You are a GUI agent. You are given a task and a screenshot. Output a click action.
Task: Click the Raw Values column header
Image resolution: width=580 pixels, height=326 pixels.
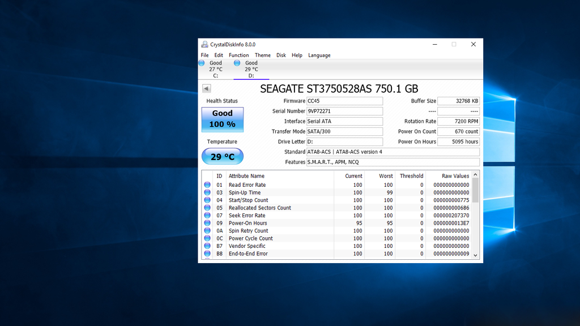click(x=455, y=176)
